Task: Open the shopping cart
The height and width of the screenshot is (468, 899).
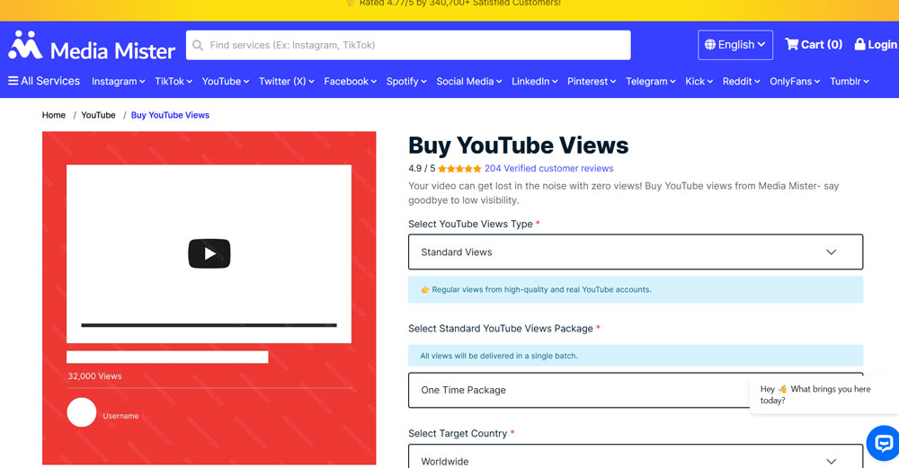Action: pos(813,44)
